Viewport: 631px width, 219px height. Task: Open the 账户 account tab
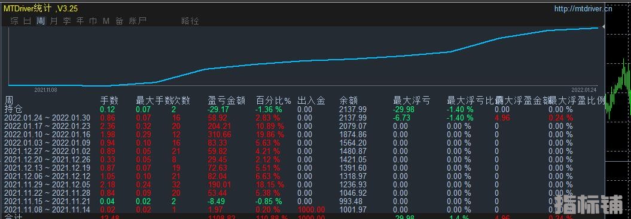(138, 21)
